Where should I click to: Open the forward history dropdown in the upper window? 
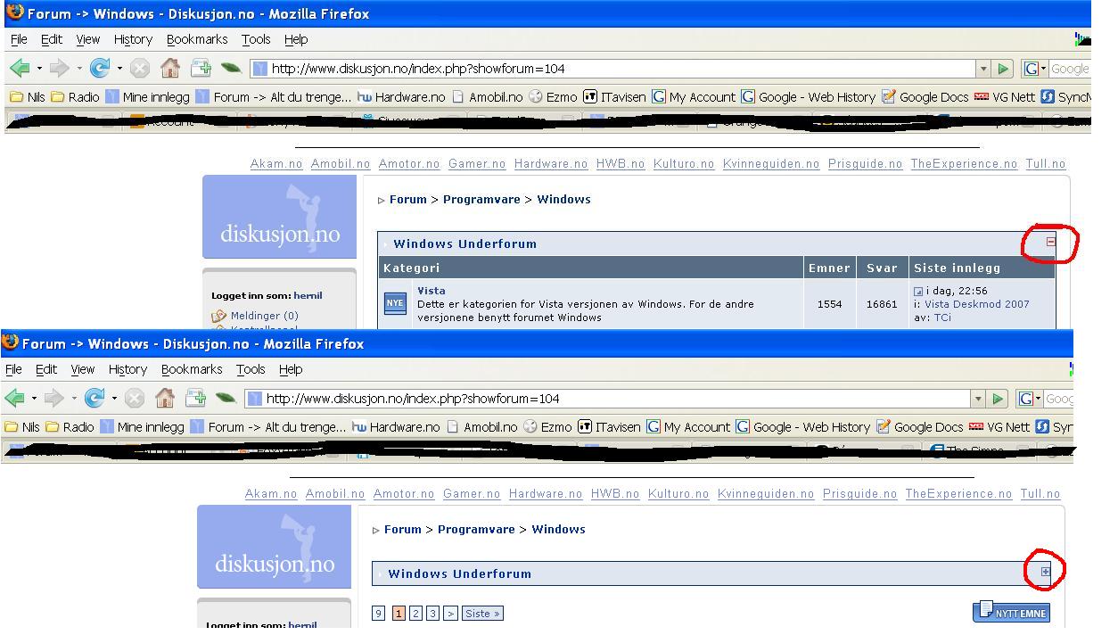[79, 69]
